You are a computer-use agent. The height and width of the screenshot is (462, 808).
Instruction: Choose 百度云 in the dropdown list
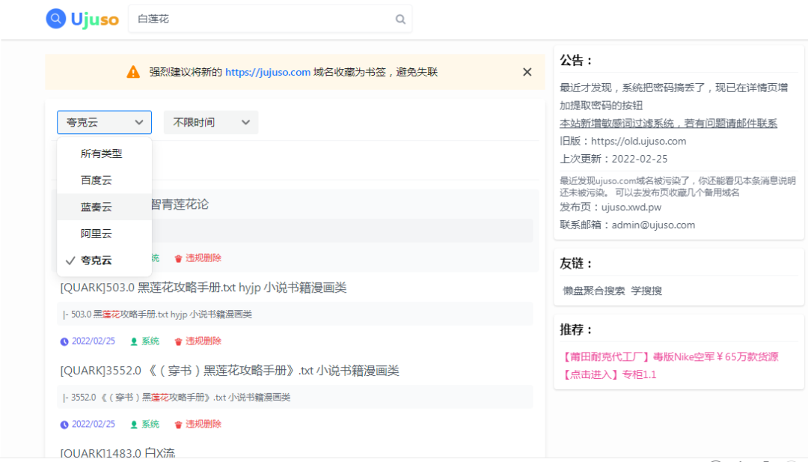97,180
